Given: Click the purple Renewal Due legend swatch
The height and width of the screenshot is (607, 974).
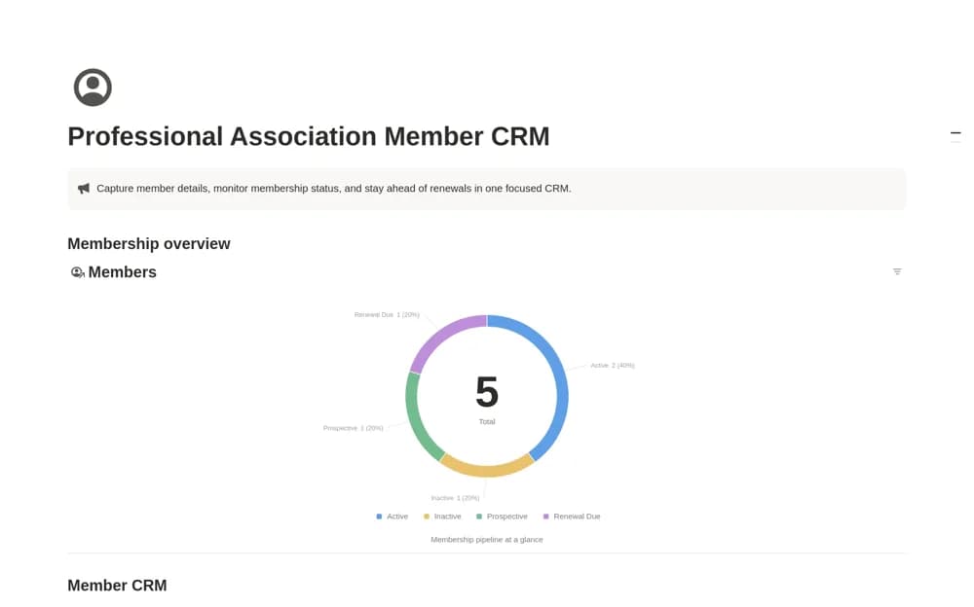Looking at the screenshot, I should pos(546,517).
